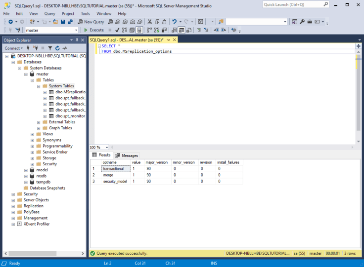Refresh the Object Explorer tree
Viewport: 364px width, 267px height.
click(x=57, y=48)
